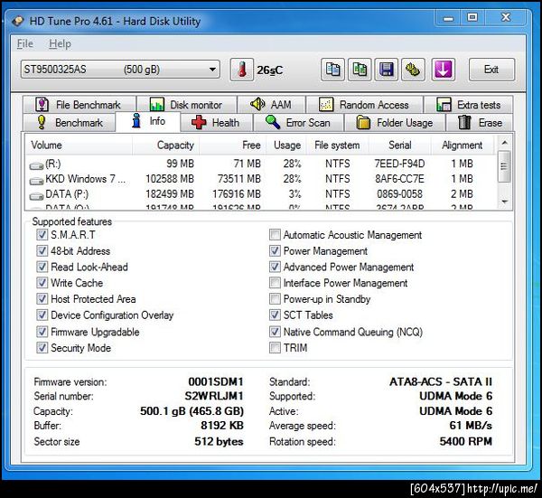
Task: Select the Info tab
Action: (148, 121)
